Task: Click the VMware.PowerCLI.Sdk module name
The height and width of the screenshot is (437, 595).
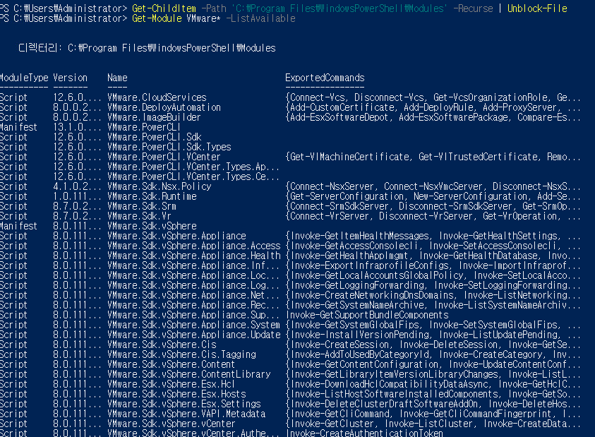Action: (155, 137)
